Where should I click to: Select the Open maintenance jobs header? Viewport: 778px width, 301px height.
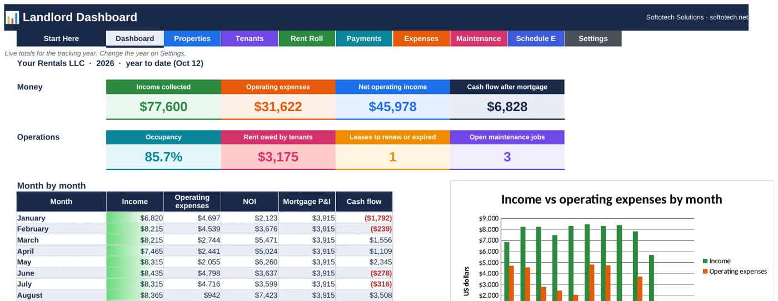507,137
